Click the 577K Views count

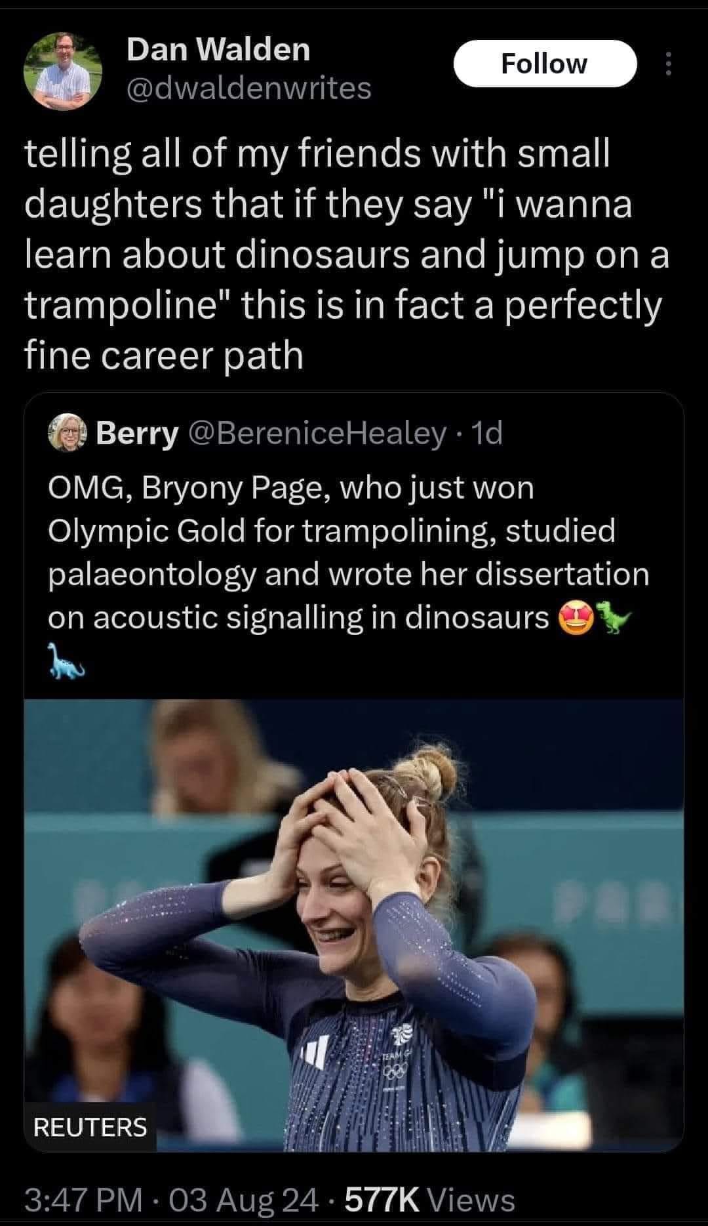430,1200
